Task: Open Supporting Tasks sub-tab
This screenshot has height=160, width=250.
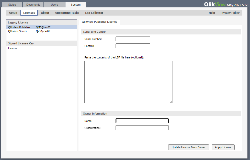Action: click(67, 13)
